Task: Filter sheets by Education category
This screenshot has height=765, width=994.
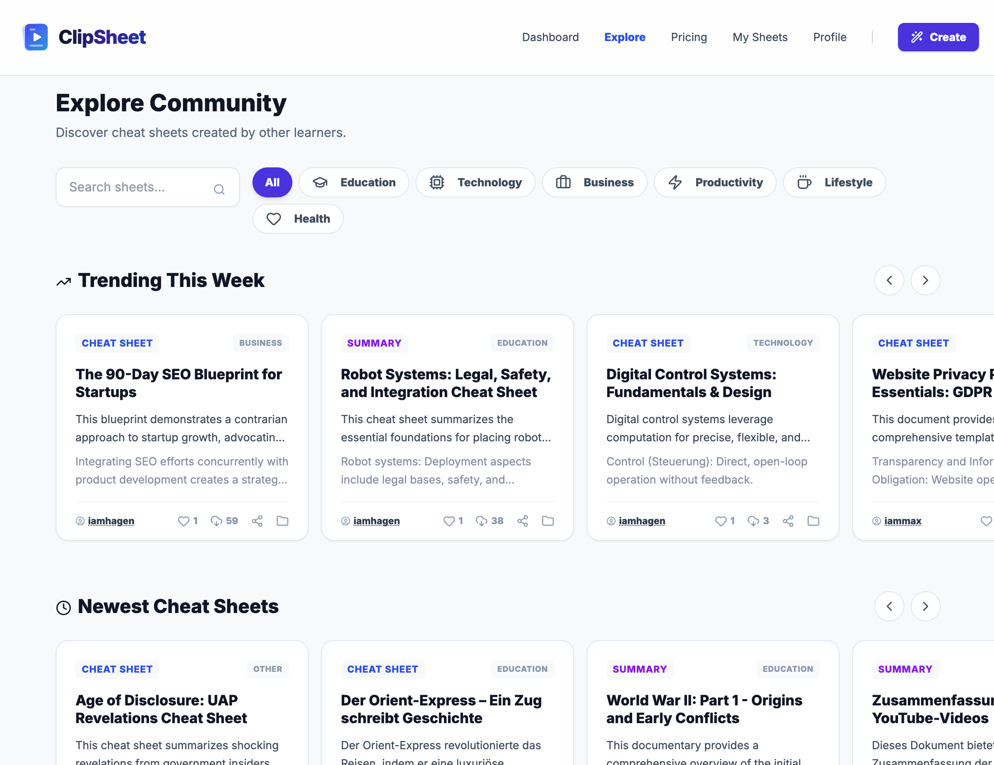Action: 354,182
